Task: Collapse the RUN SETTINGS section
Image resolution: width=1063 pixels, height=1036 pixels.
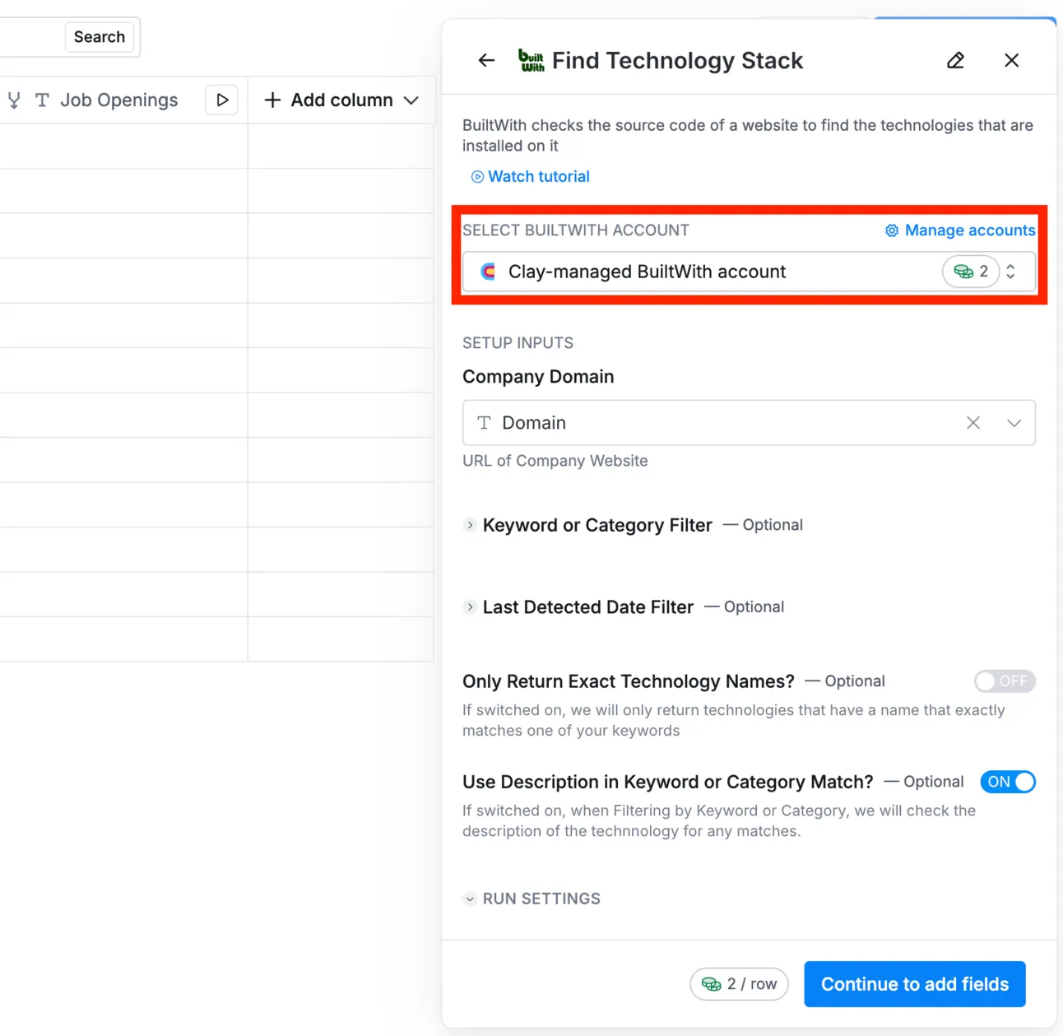Action: (470, 899)
